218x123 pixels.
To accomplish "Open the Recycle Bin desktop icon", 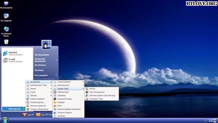I will point(6,42).
